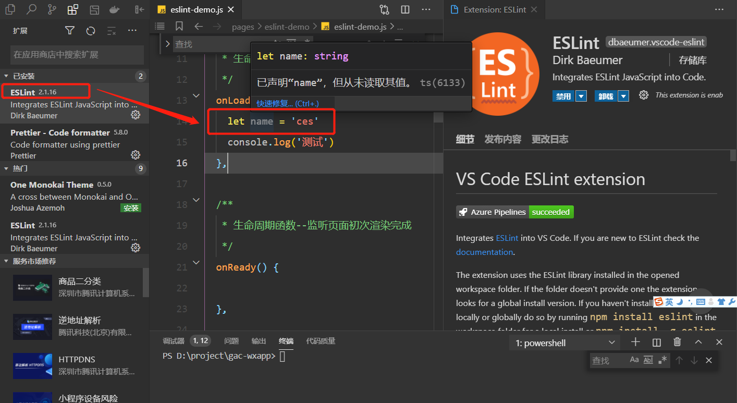Close the terminal find widget
Image resolution: width=737 pixels, height=403 pixels.
point(709,360)
